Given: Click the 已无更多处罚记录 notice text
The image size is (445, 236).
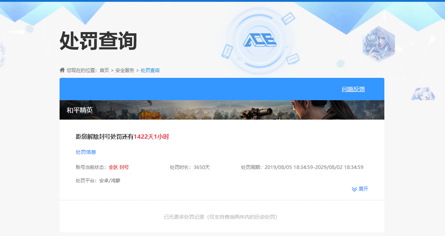Looking at the screenshot, I should click(222, 217).
